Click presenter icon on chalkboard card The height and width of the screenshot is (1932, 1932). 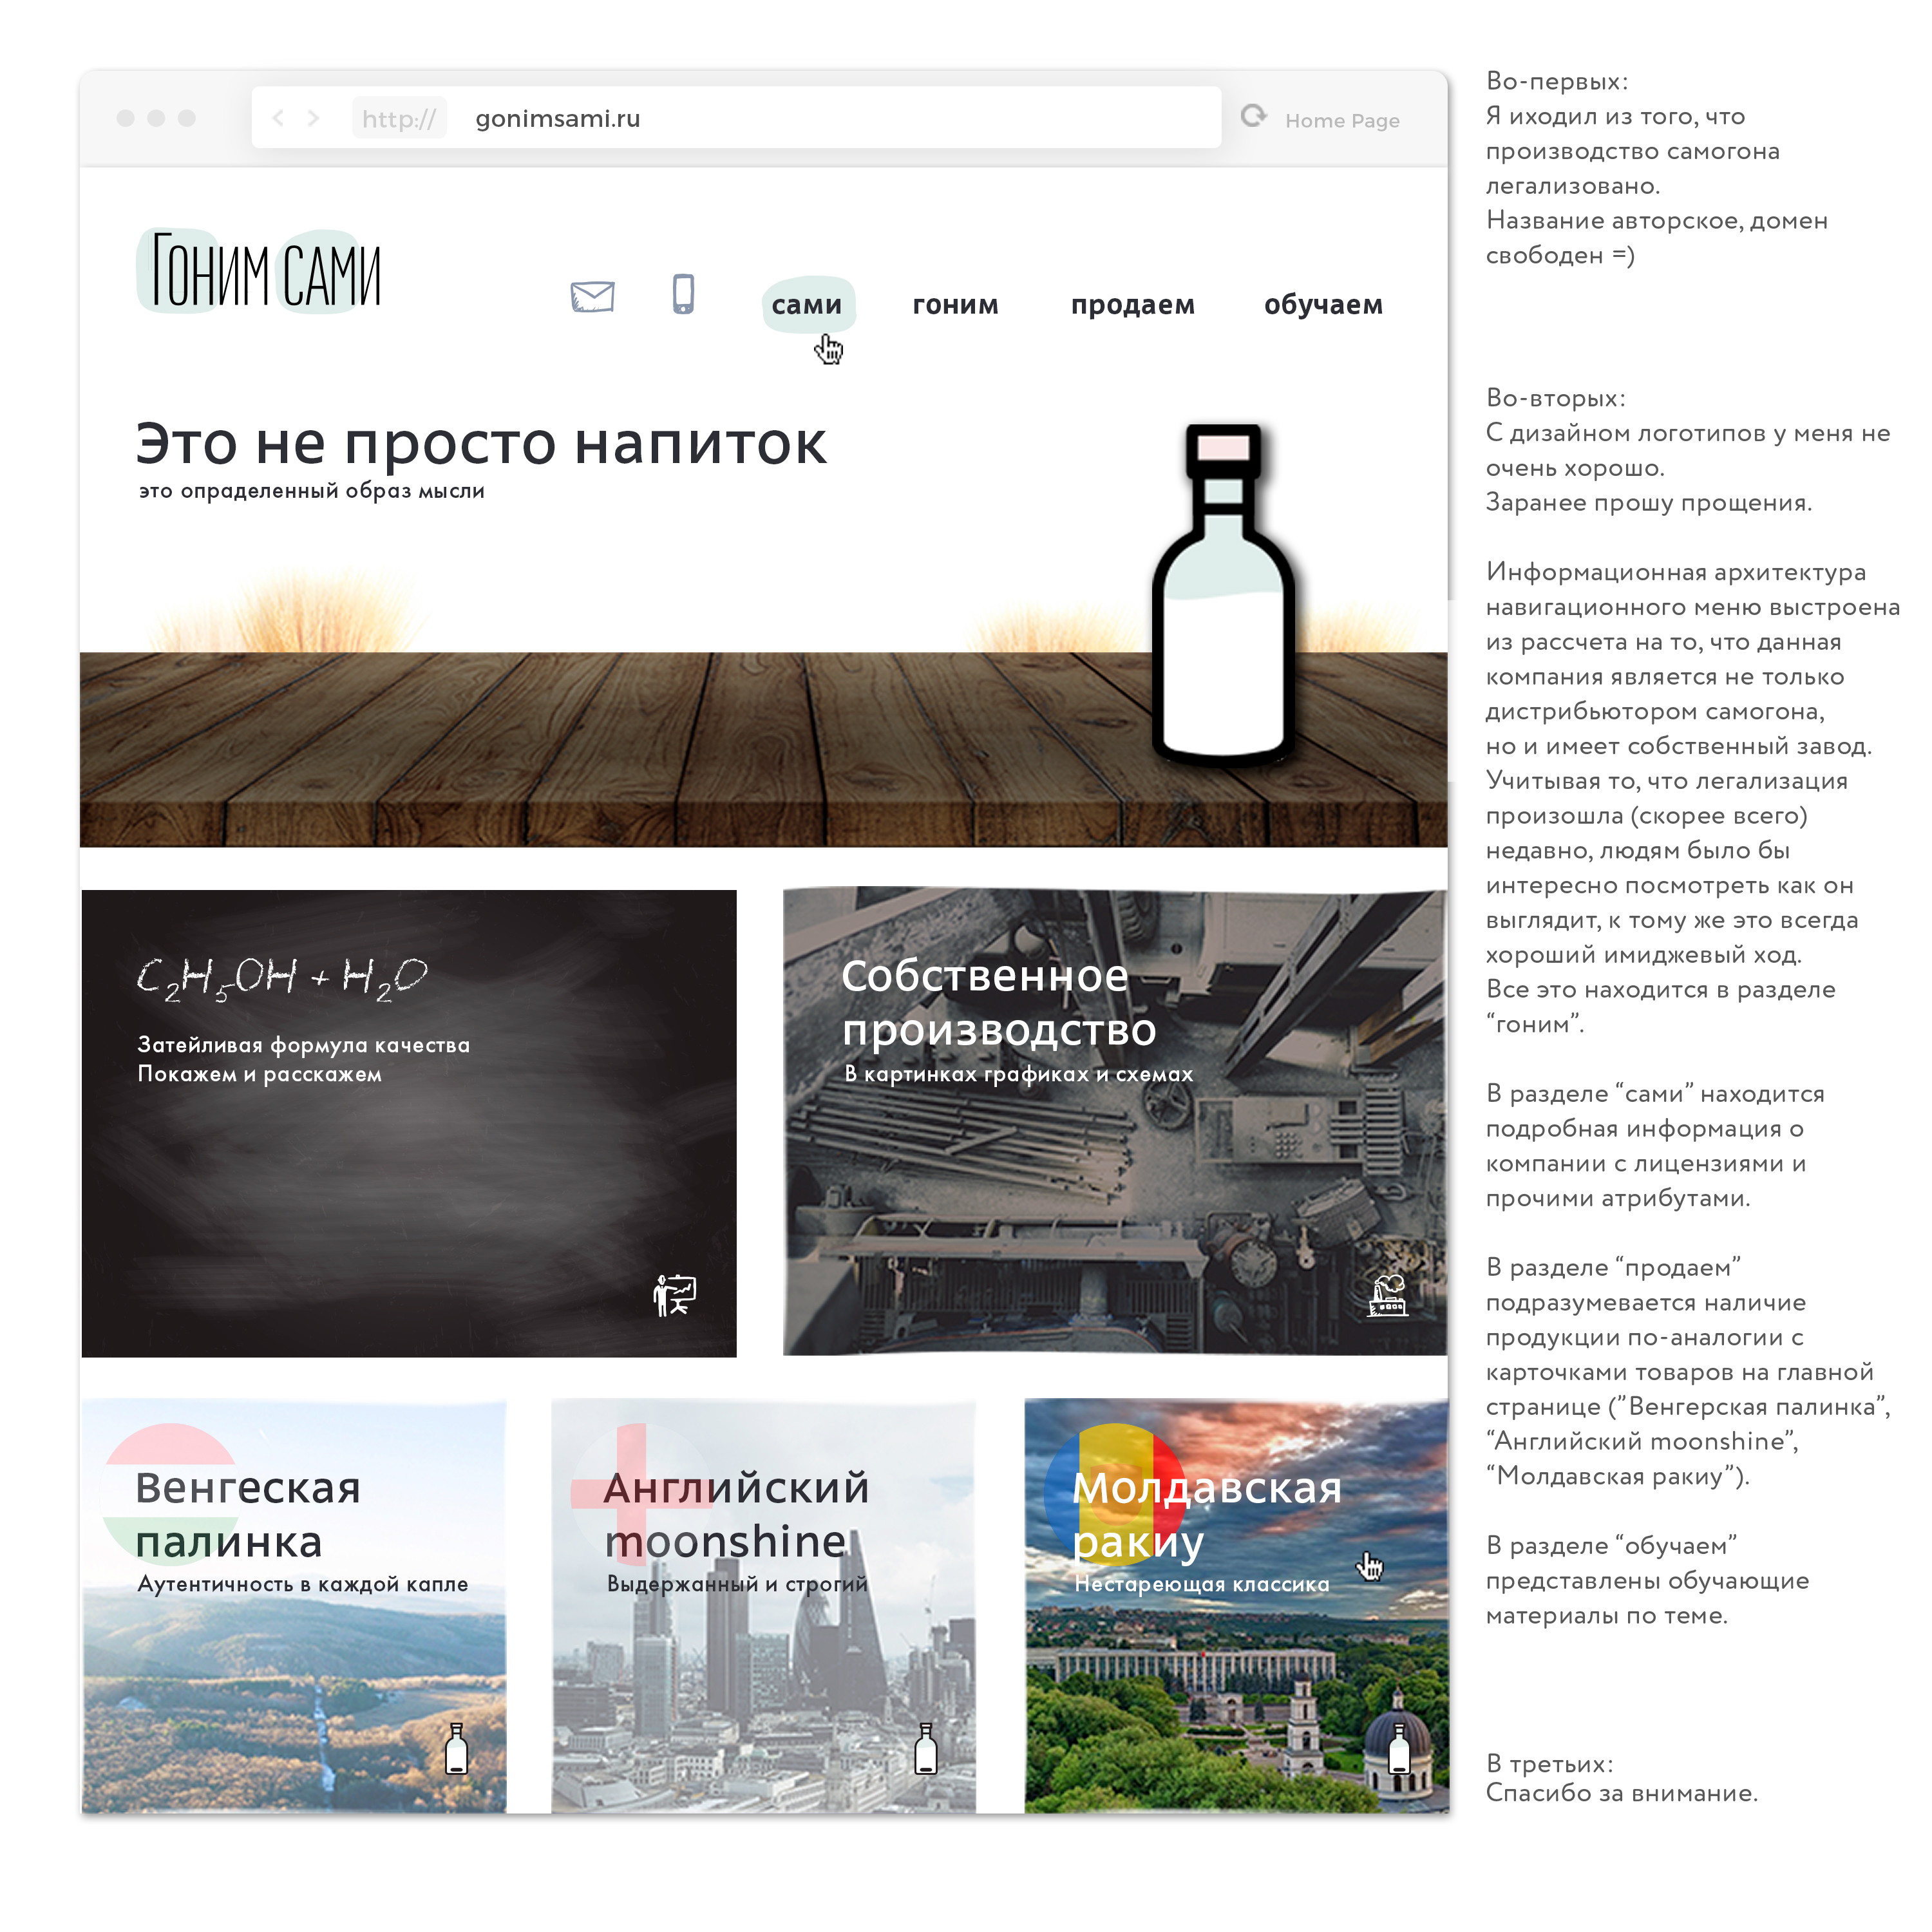point(675,1295)
